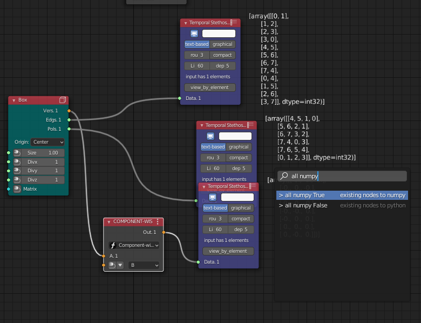This screenshot has height=323, width=421.
Task: Collapse Stethoscope node connected to Component-wise Out
Action: pyautogui.click(x=204, y=187)
